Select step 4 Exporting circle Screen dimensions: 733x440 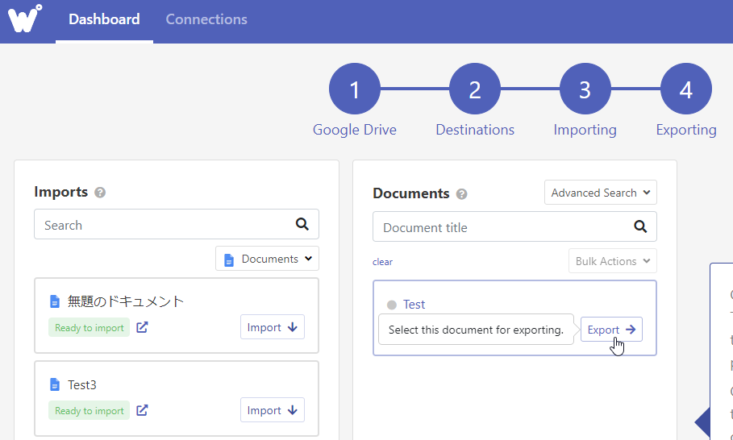tap(685, 89)
